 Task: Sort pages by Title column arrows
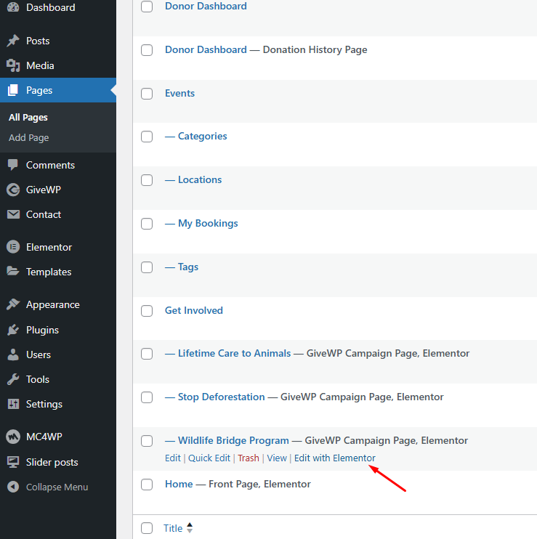click(x=190, y=528)
